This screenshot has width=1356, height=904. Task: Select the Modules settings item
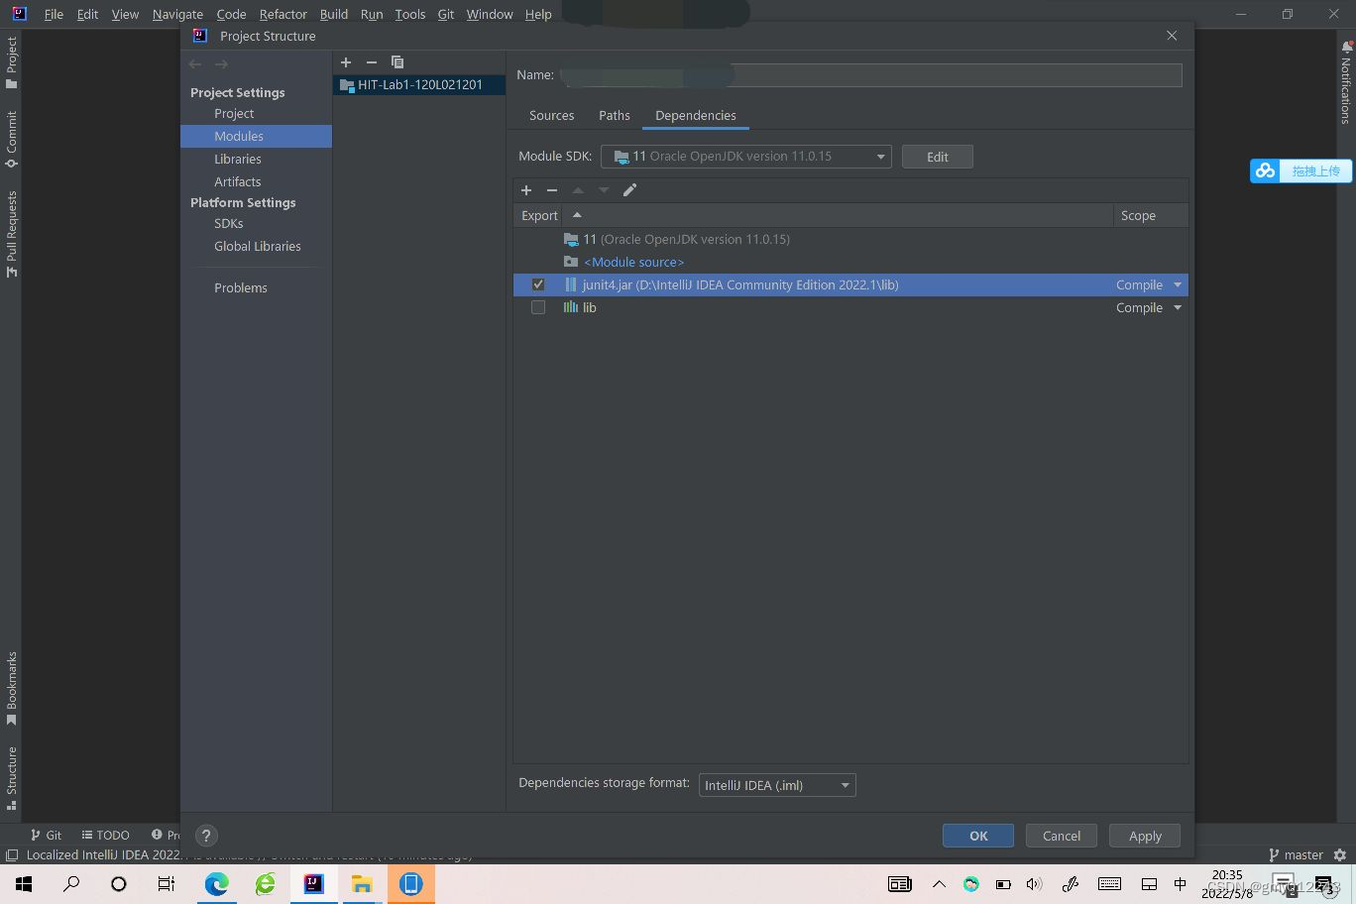[x=256, y=136]
